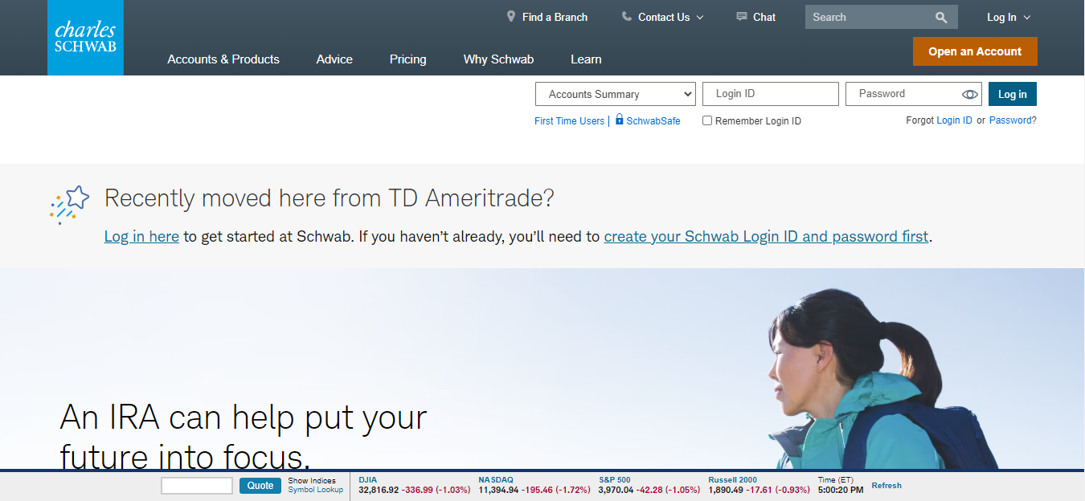1085x501 pixels.
Task: Click the Symbol Lookup link
Action: click(x=316, y=490)
